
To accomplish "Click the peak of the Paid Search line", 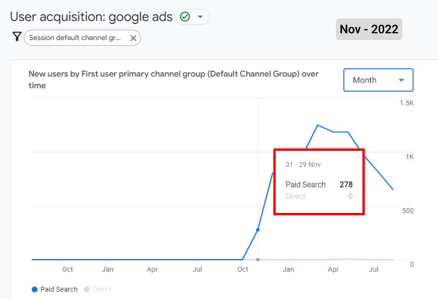I will 318,125.
